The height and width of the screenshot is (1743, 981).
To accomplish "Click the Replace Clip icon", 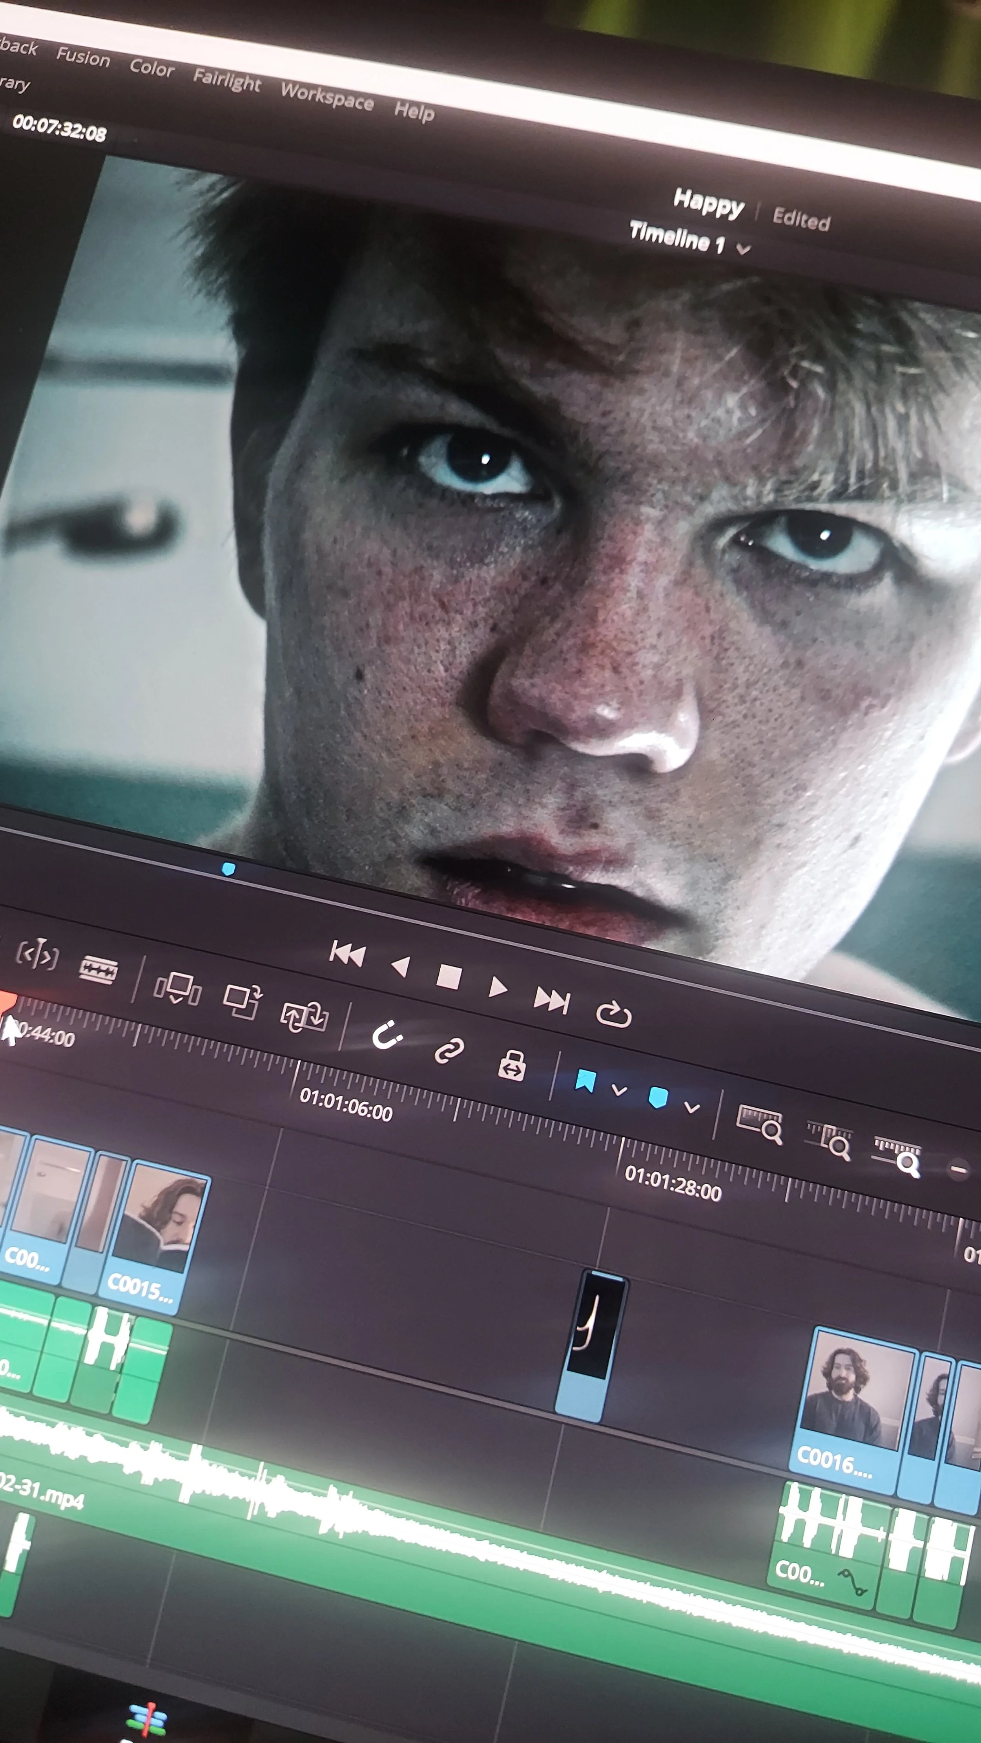I will (304, 1016).
